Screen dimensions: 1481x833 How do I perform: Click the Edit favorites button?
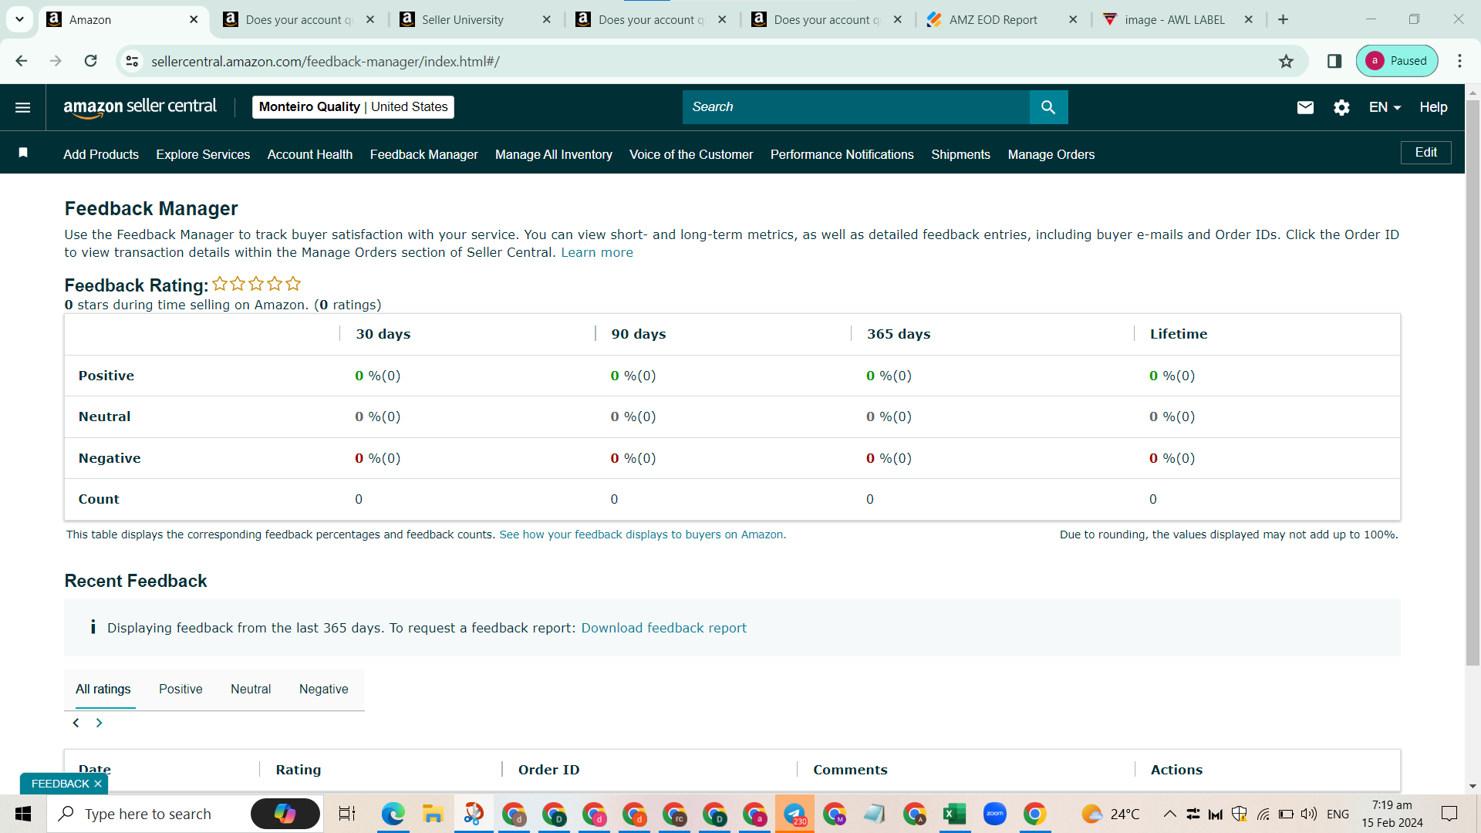click(1425, 153)
